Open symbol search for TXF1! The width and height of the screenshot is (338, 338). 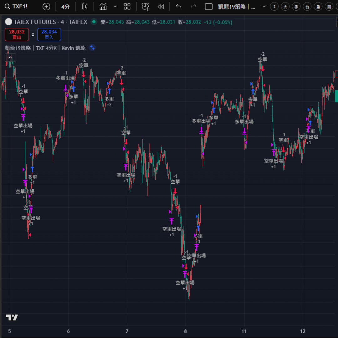coord(16,7)
